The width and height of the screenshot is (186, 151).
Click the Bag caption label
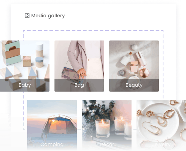pyautogui.click(x=79, y=85)
